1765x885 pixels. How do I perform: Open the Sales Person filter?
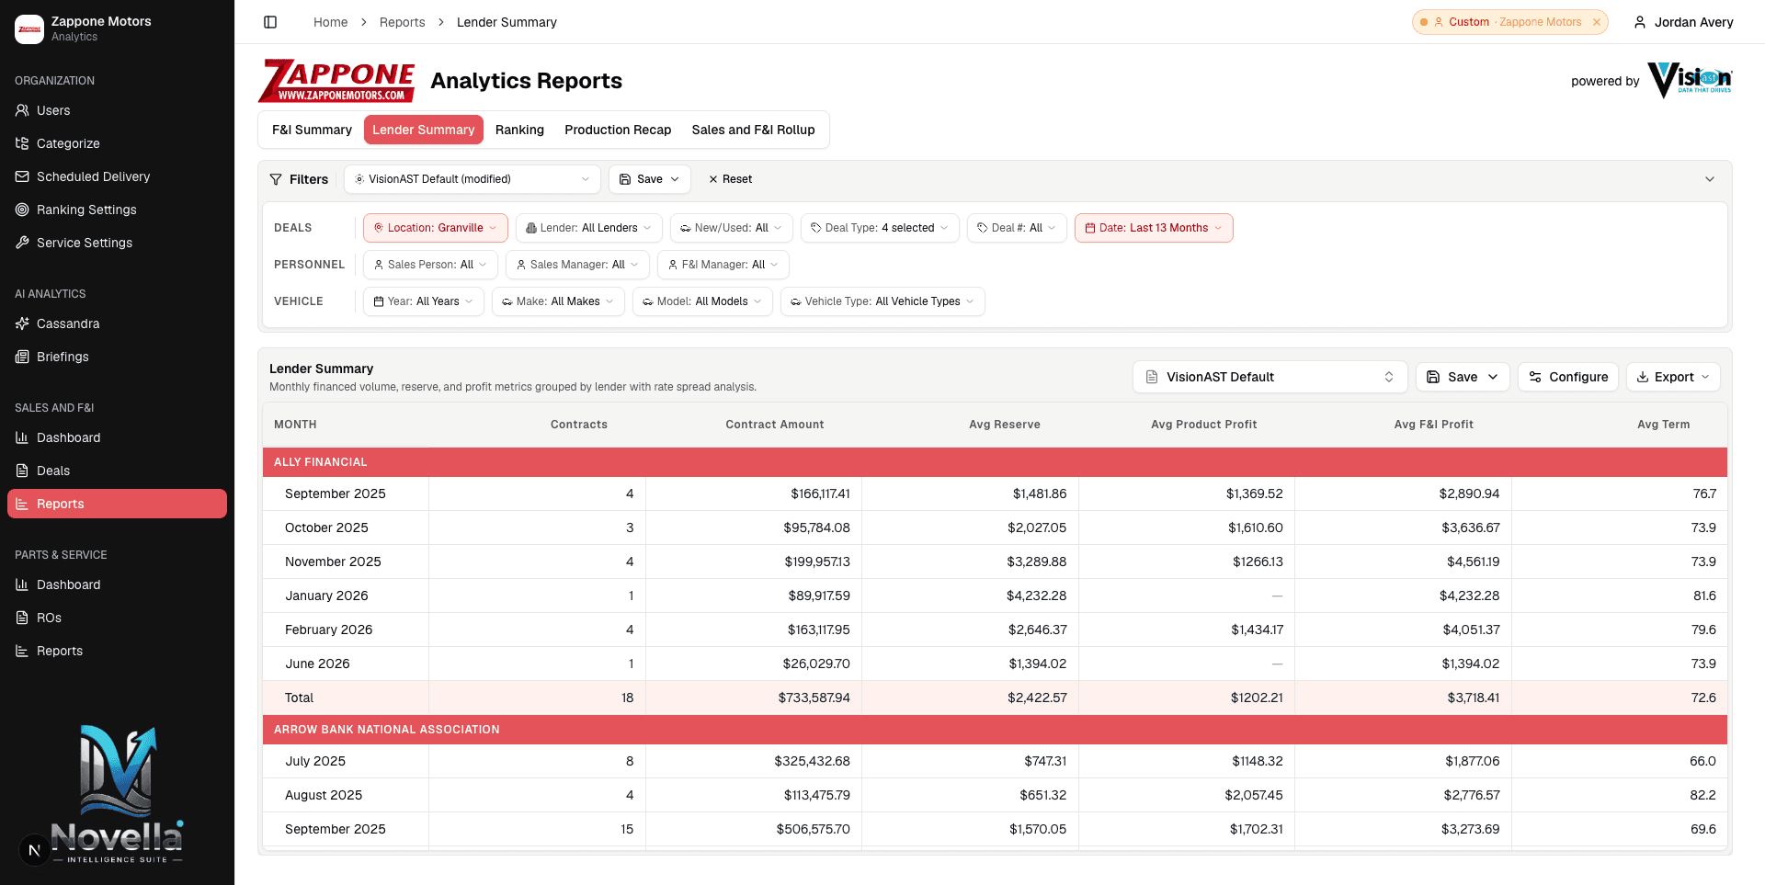pyautogui.click(x=430, y=265)
